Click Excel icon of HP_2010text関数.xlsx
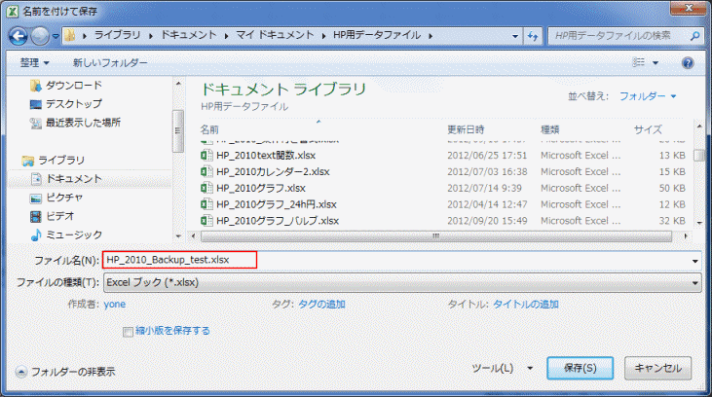712x397 pixels. [x=206, y=155]
